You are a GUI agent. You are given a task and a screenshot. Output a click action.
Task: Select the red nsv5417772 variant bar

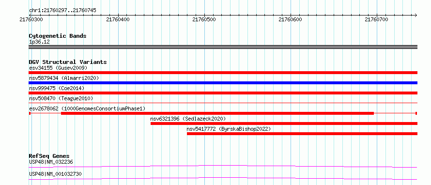click(x=302, y=134)
